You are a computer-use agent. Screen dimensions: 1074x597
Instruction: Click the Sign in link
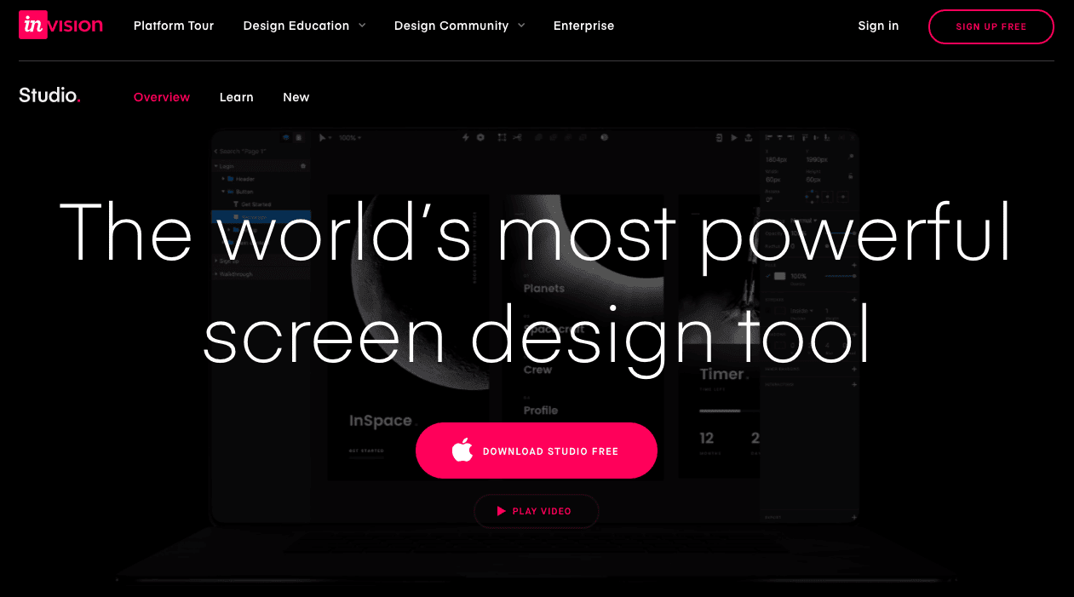pyautogui.click(x=878, y=26)
